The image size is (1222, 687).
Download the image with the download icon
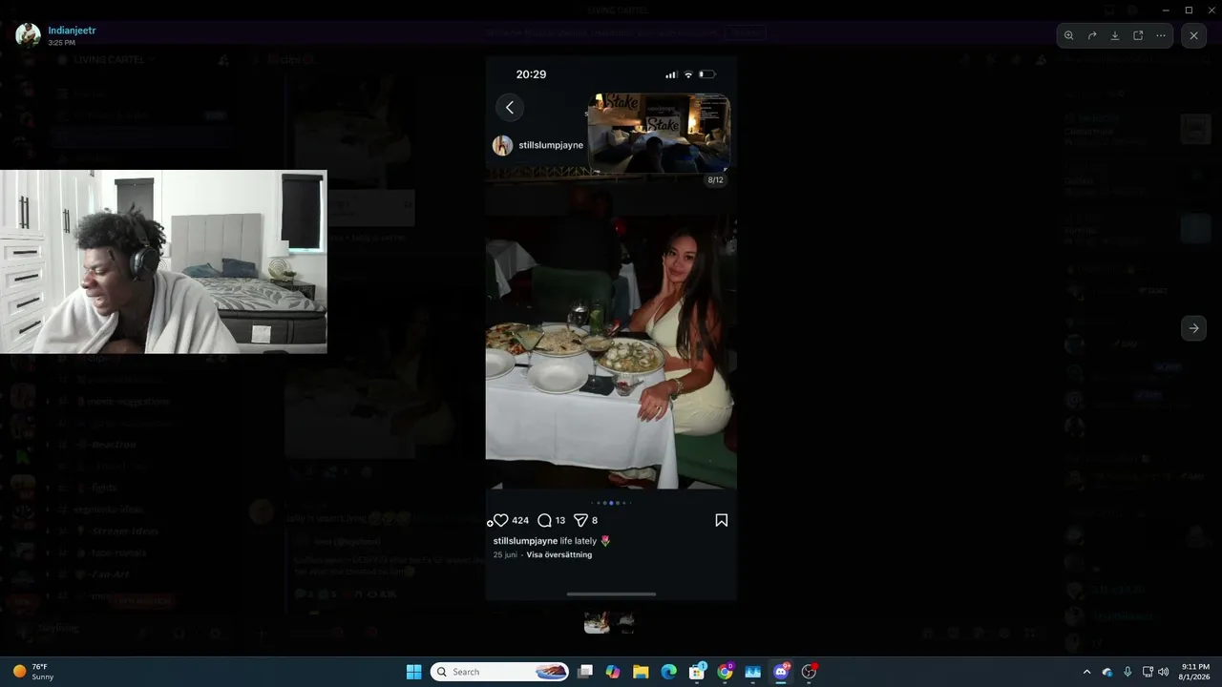[x=1115, y=35]
